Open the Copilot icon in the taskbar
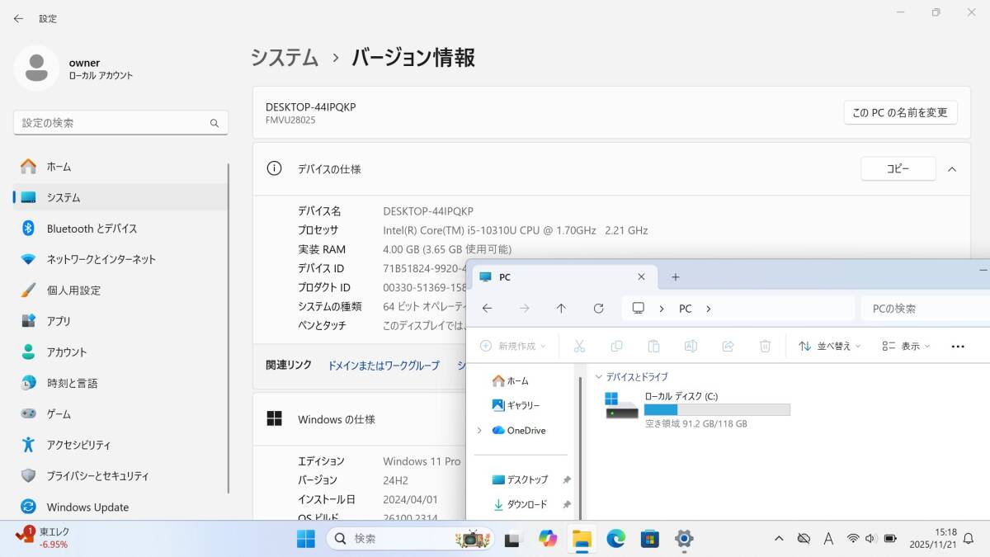 548,539
